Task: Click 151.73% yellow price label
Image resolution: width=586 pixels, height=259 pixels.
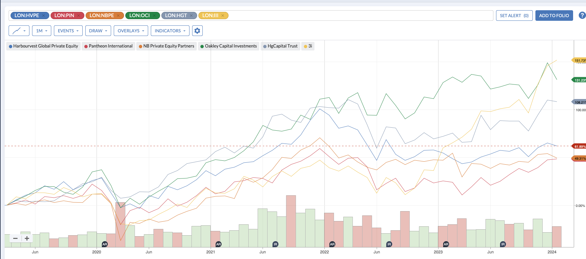Action: coord(579,60)
